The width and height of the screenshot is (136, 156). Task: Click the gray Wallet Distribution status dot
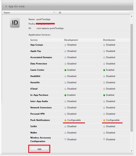coord(104,133)
